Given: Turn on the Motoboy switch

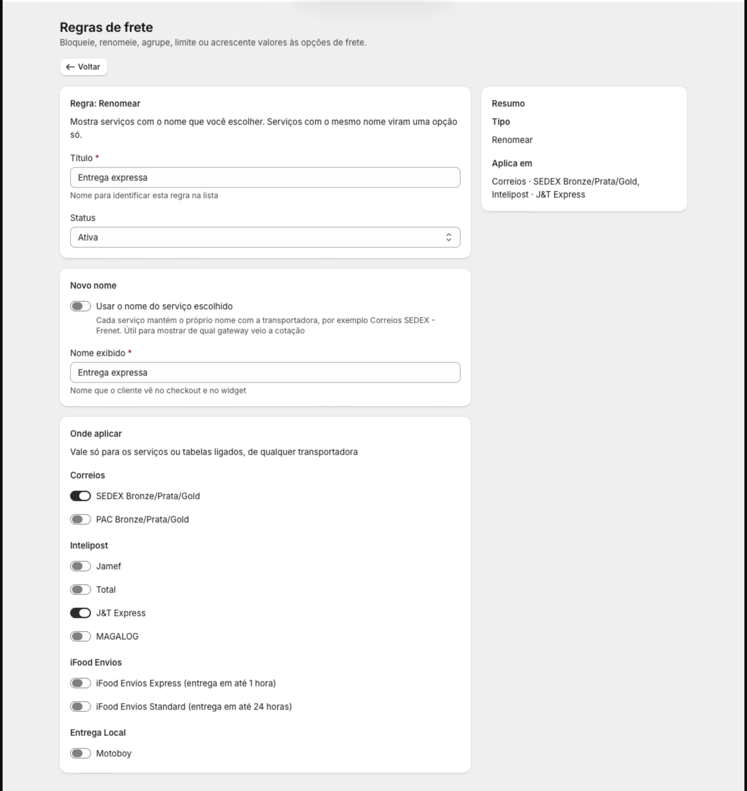Looking at the screenshot, I should click(81, 754).
